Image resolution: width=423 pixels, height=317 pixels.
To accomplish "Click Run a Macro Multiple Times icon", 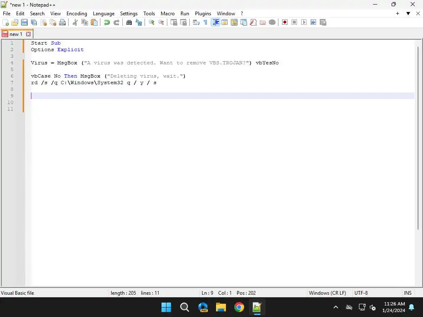I will (x=313, y=22).
